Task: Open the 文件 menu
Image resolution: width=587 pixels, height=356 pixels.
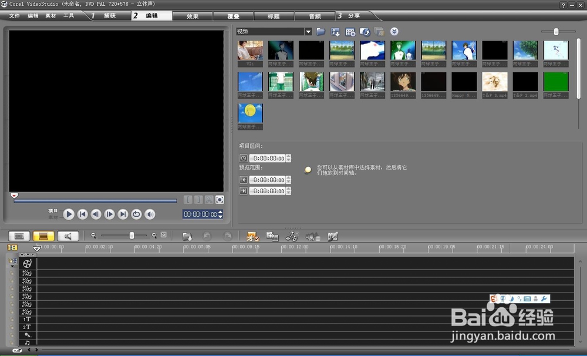Action: (14, 16)
